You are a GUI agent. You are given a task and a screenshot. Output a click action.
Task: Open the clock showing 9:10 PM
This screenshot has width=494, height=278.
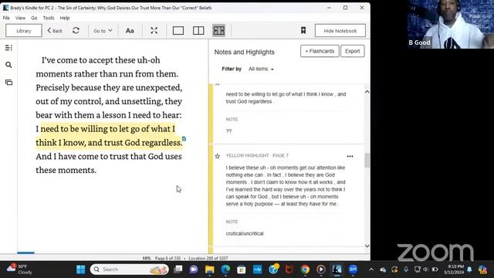(x=454, y=270)
